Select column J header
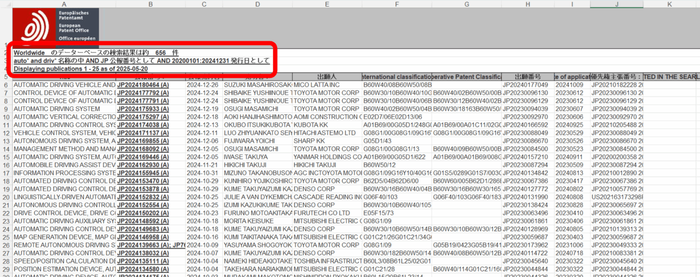The width and height of the screenshot is (700, 277). 616,4
